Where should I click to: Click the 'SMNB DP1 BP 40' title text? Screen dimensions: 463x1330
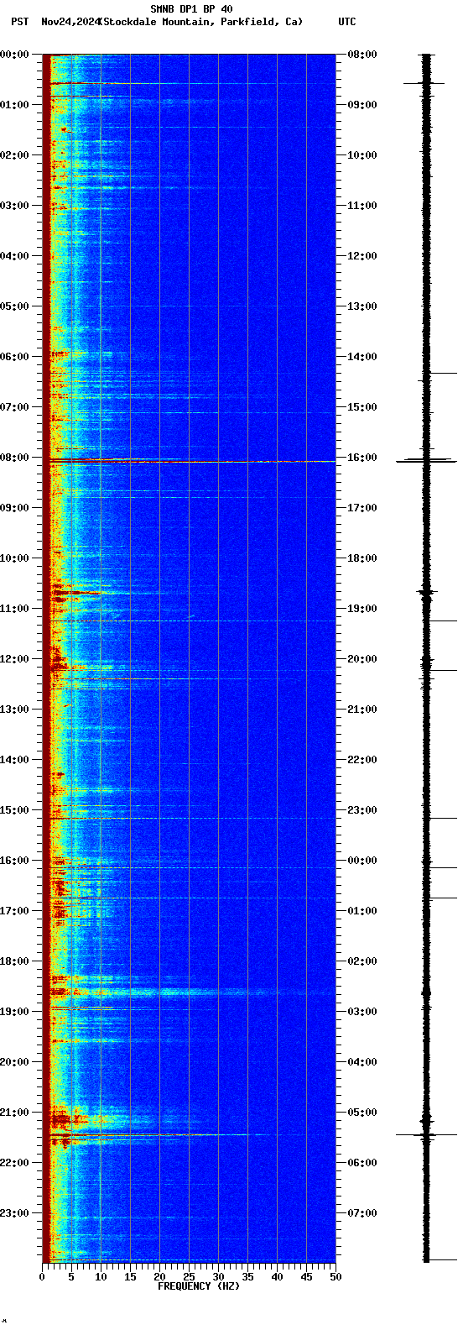click(x=191, y=9)
